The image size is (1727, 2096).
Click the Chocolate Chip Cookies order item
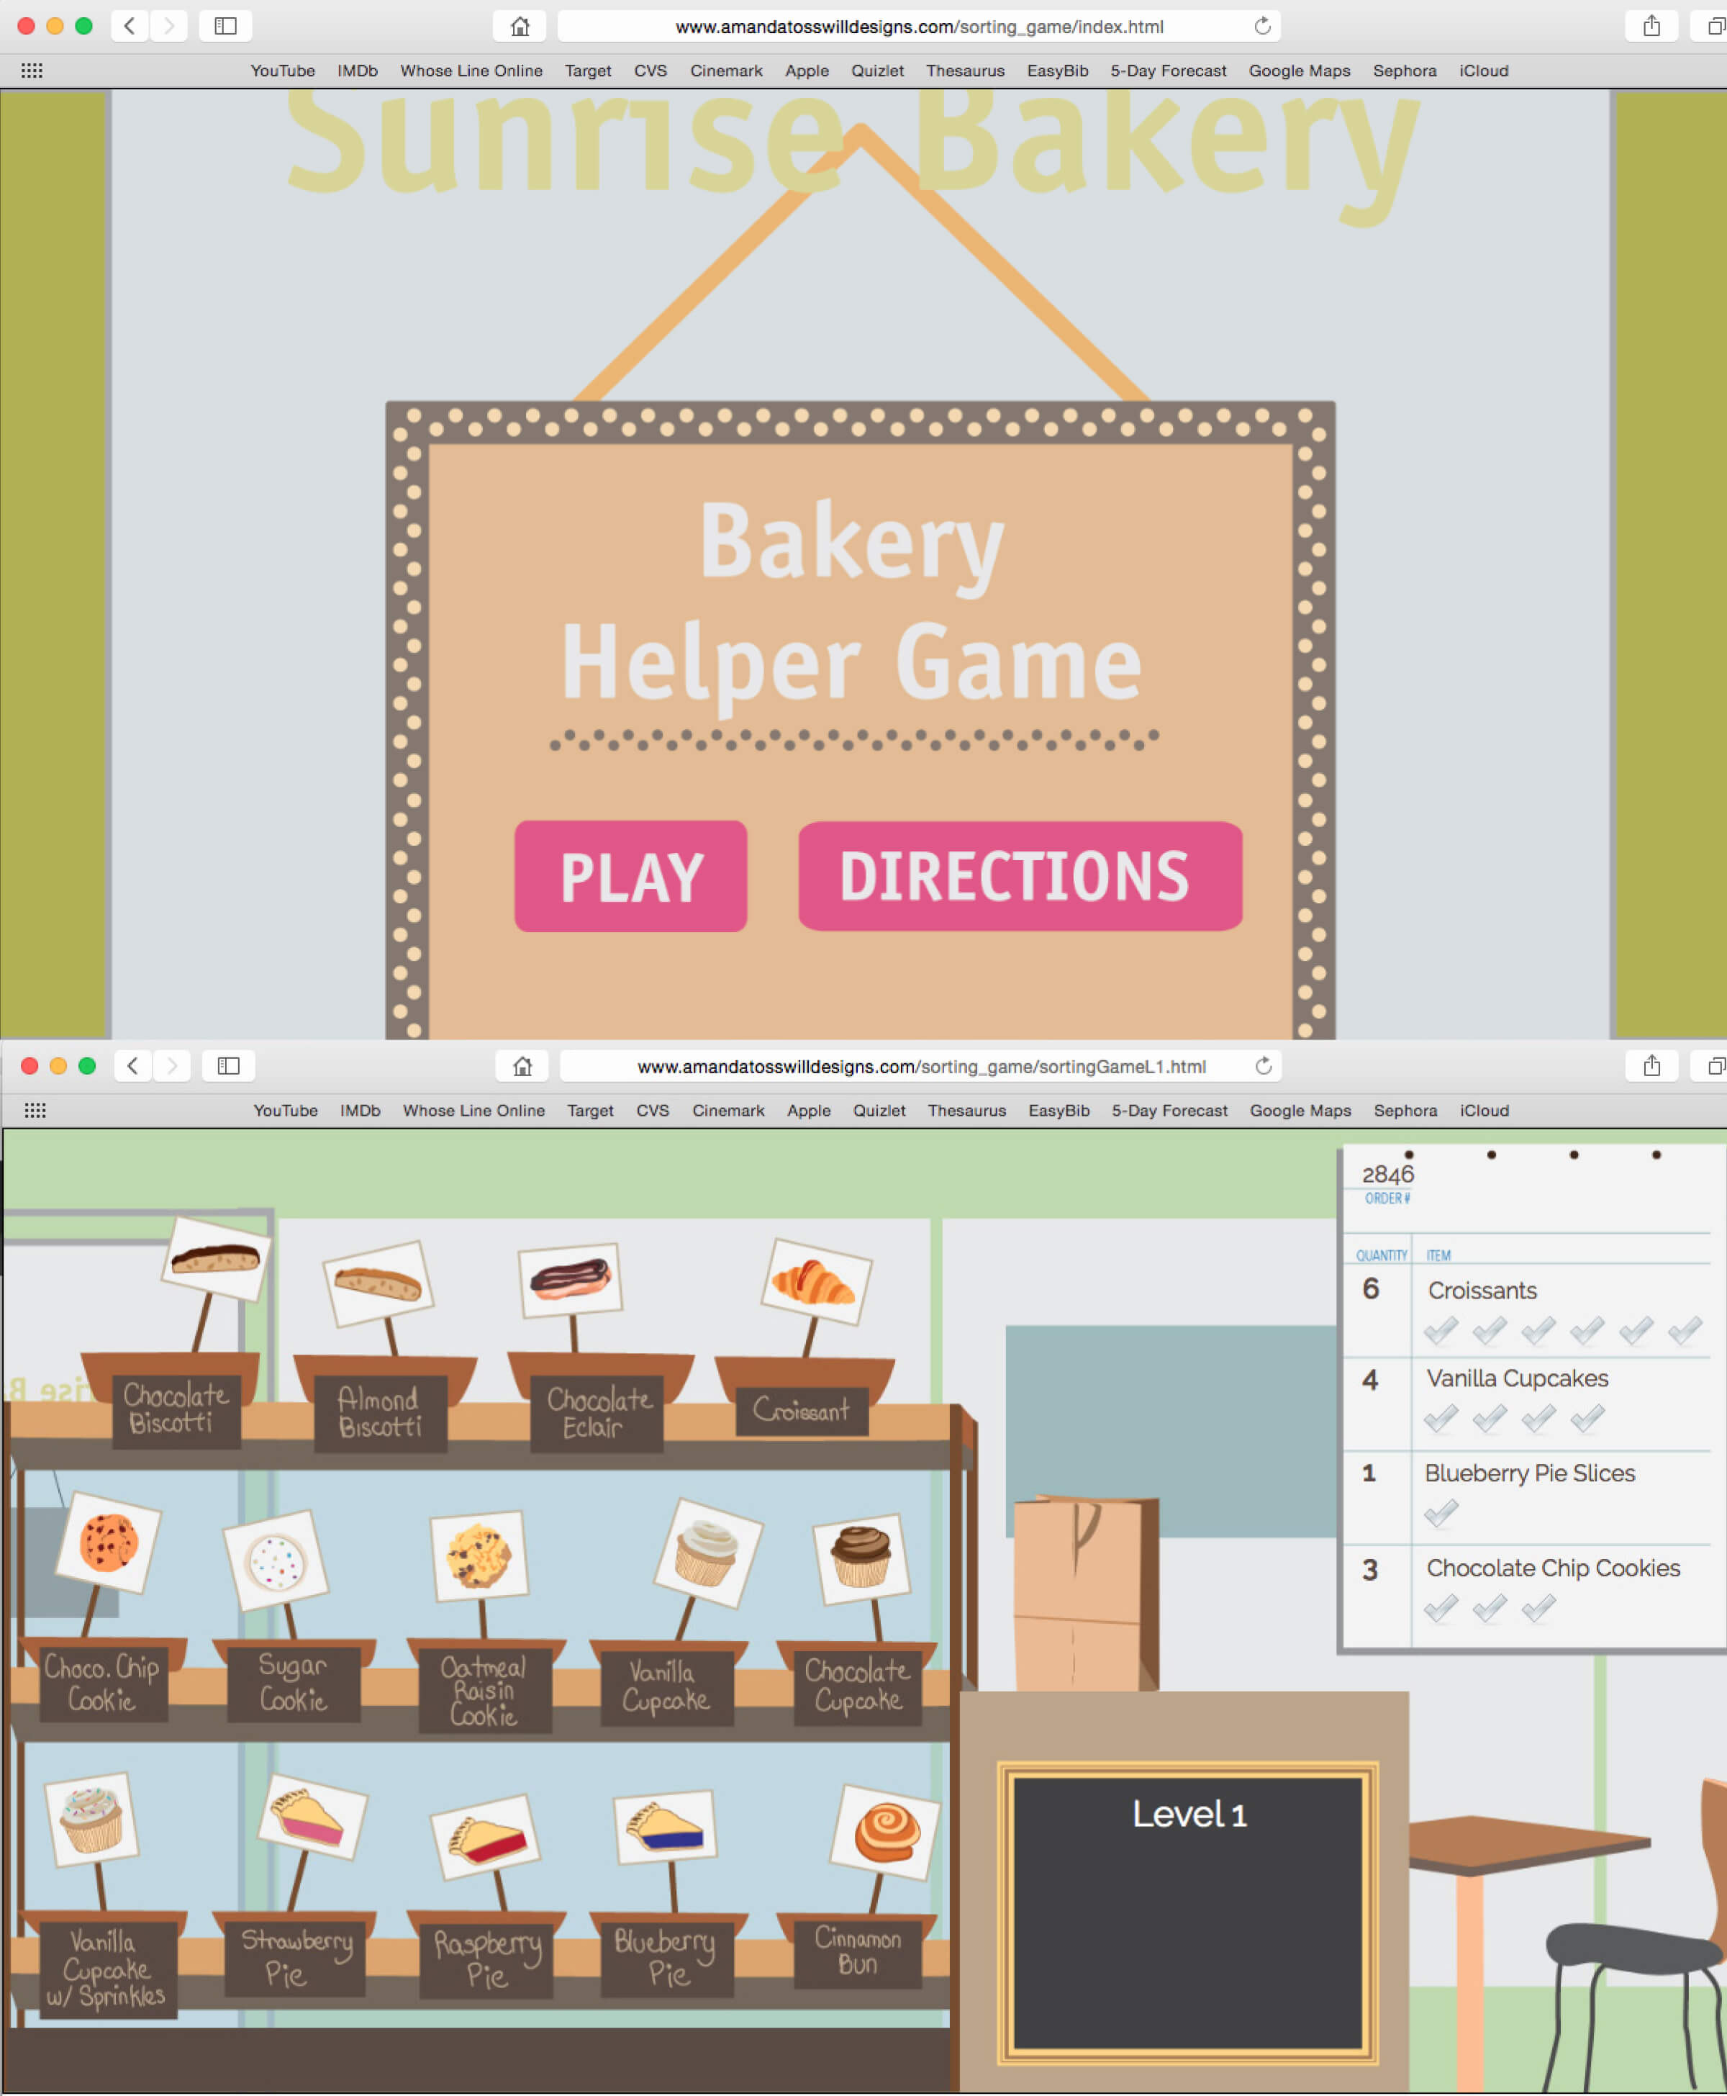1553,1568
